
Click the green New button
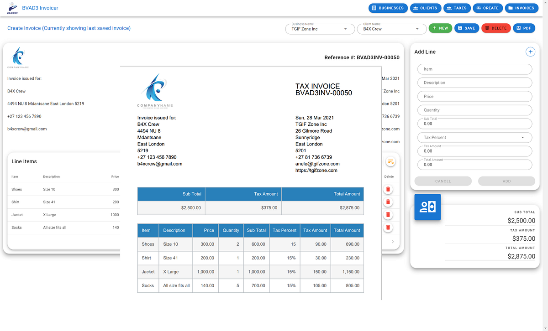point(440,28)
